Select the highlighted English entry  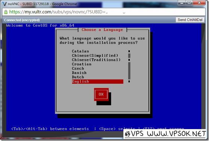click(x=98, y=81)
